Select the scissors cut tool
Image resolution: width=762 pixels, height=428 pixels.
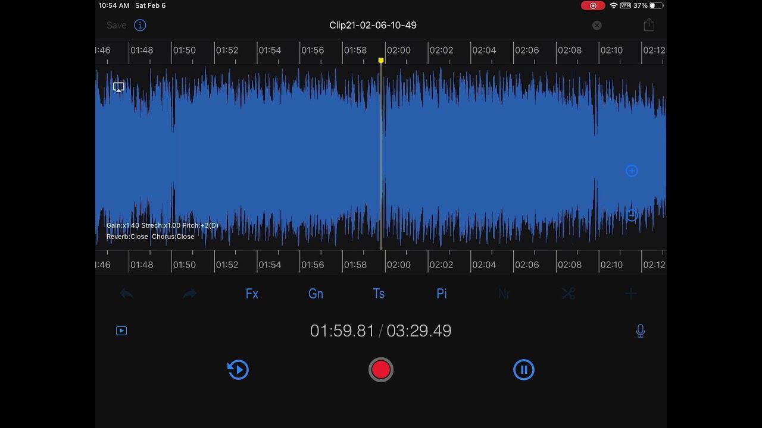[x=568, y=294]
